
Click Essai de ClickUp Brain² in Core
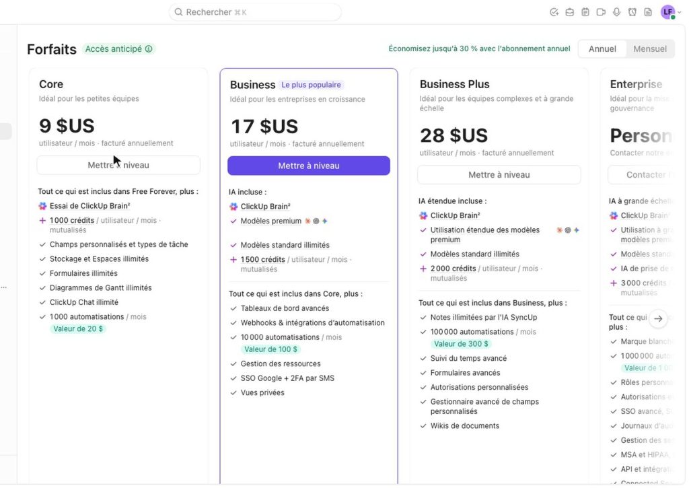(x=89, y=206)
